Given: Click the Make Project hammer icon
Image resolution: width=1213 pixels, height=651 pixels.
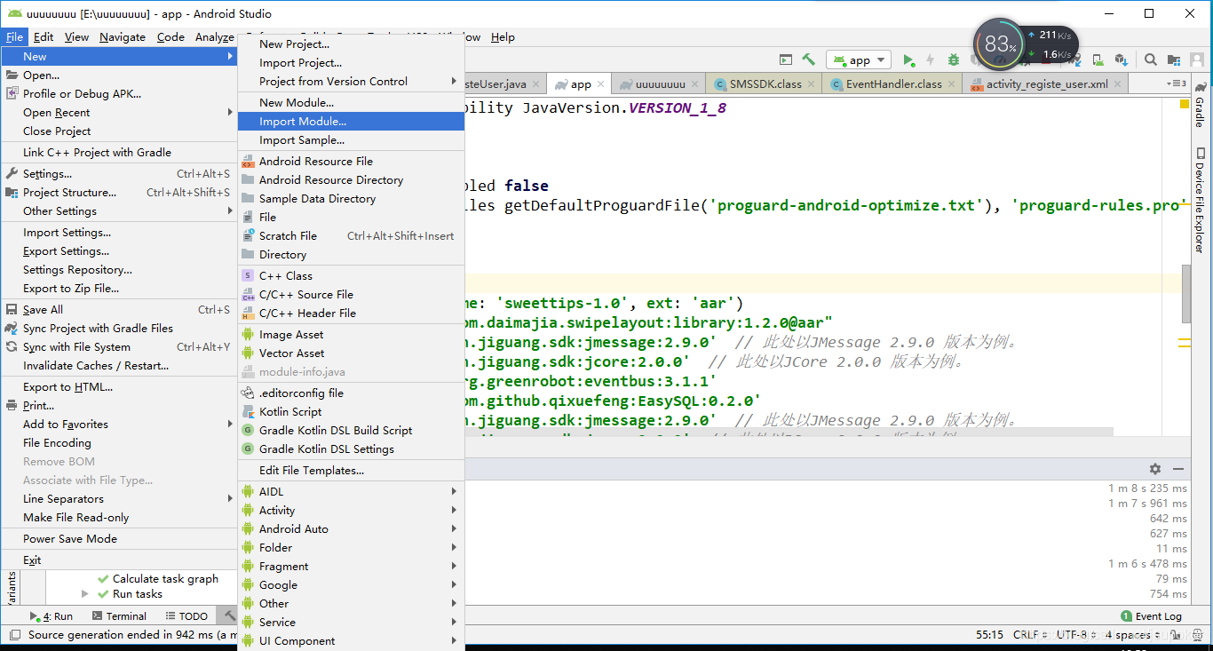Looking at the screenshot, I should tap(808, 60).
